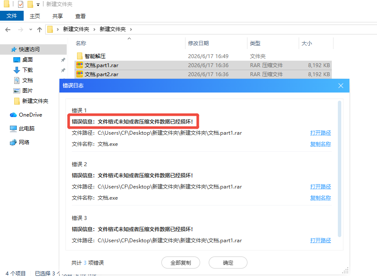The height and width of the screenshot is (278, 377).
Task: Click the new folder icon in title bar
Action: (30, 4)
